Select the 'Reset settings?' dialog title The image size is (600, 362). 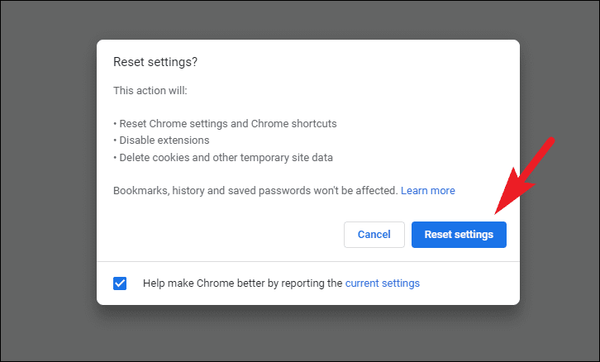coord(155,62)
